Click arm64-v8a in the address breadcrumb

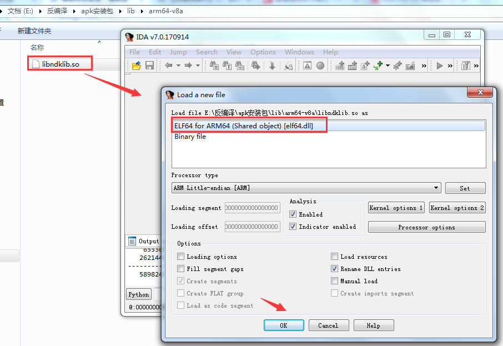166,11
